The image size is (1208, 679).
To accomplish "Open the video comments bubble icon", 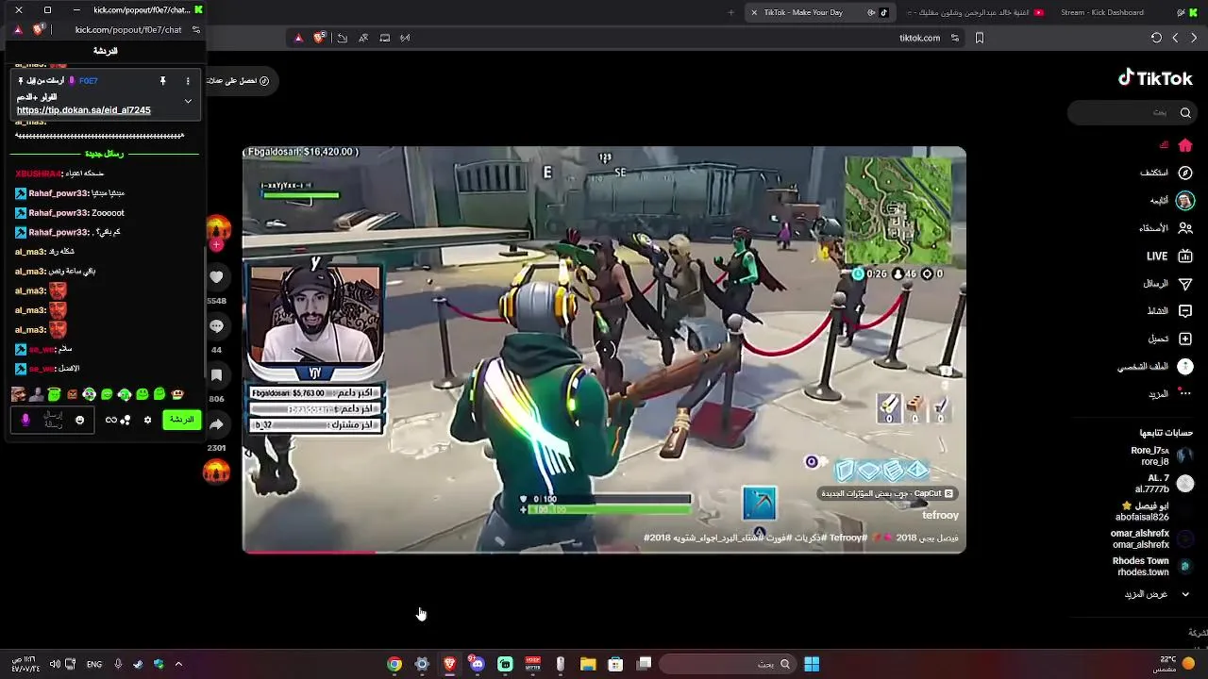I will 216,326.
